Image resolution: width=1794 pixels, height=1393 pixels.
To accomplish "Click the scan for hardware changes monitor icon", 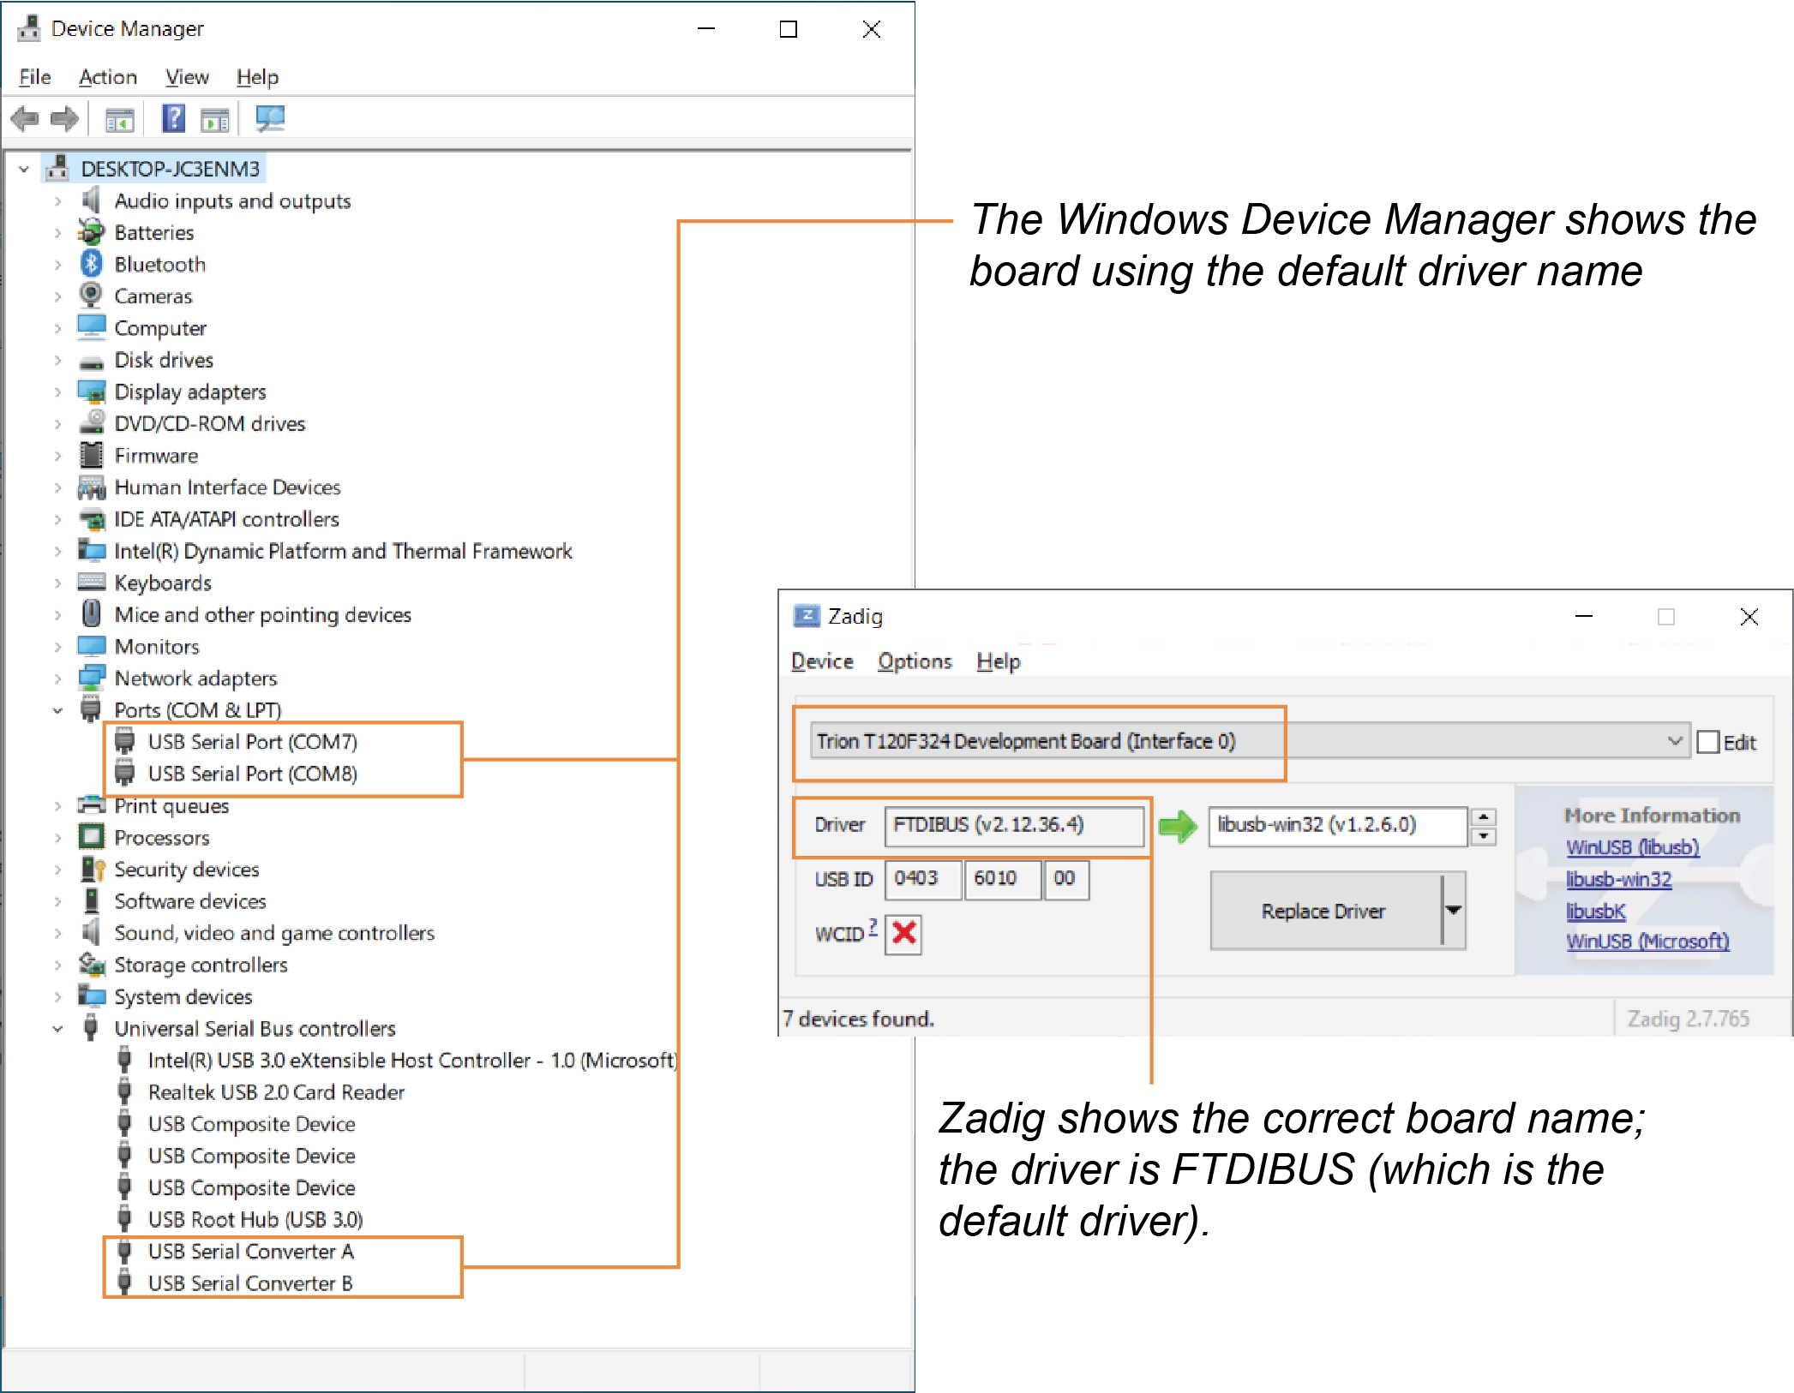I will tap(270, 118).
